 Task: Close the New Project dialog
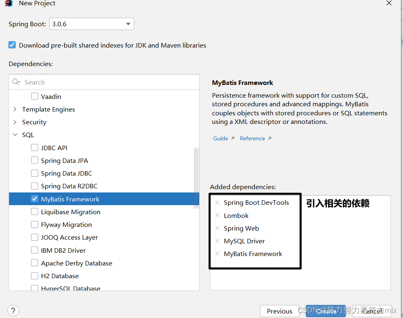[x=389, y=3]
